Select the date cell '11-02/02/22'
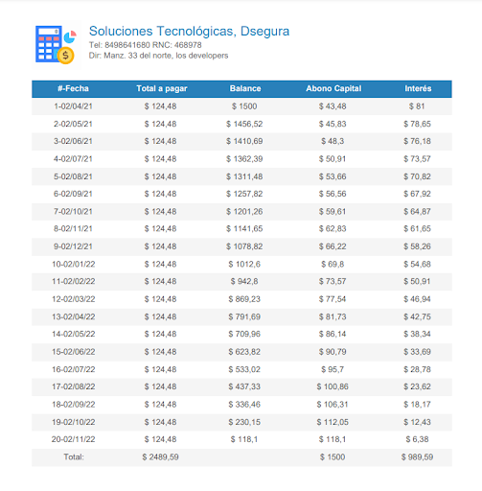The width and height of the screenshot is (482, 491). point(74,282)
